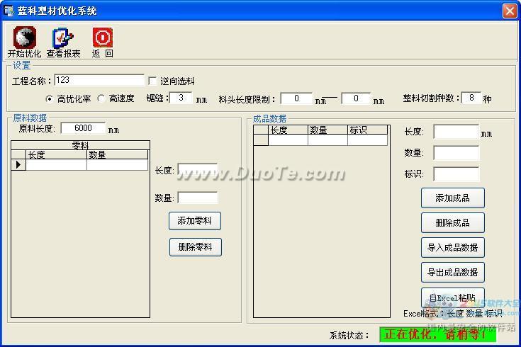Click the 返回 return icon
521x347 pixels.
click(x=102, y=38)
